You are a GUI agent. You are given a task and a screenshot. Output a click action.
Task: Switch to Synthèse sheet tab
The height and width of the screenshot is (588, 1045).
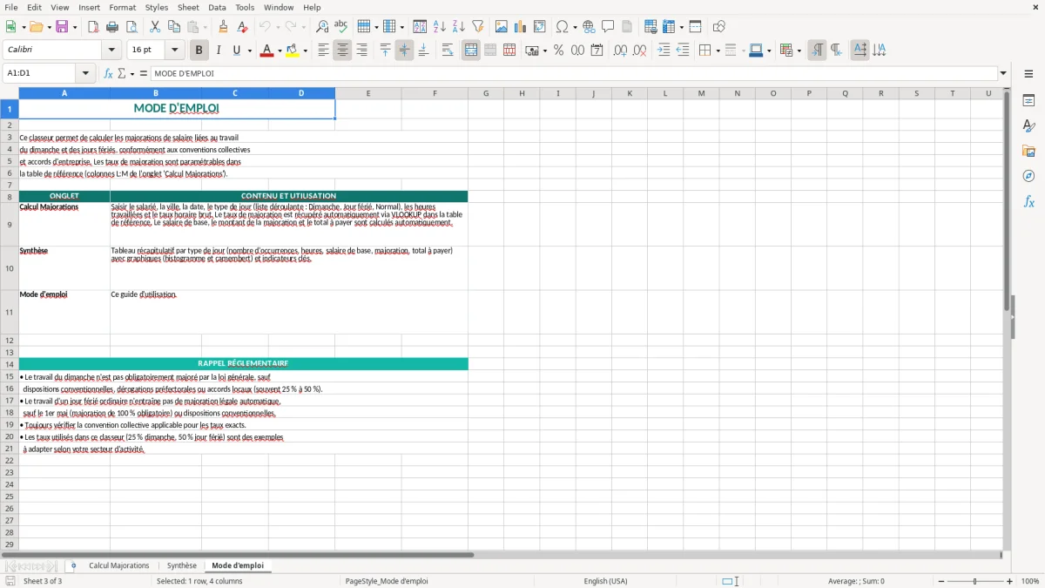(x=182, y=566)
